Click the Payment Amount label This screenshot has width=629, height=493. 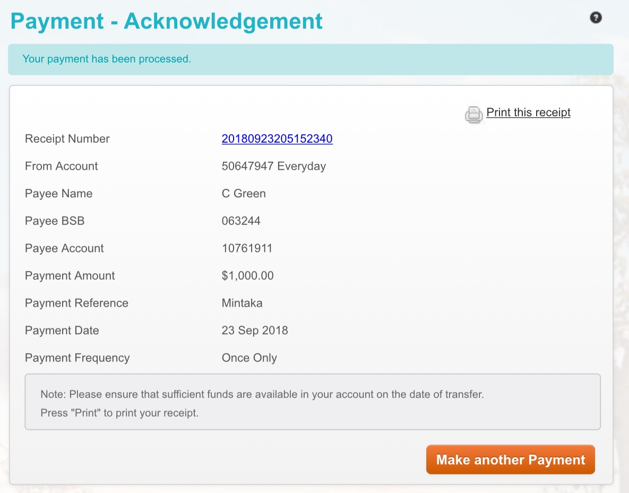pyautogui.click(x=70, y=276)
